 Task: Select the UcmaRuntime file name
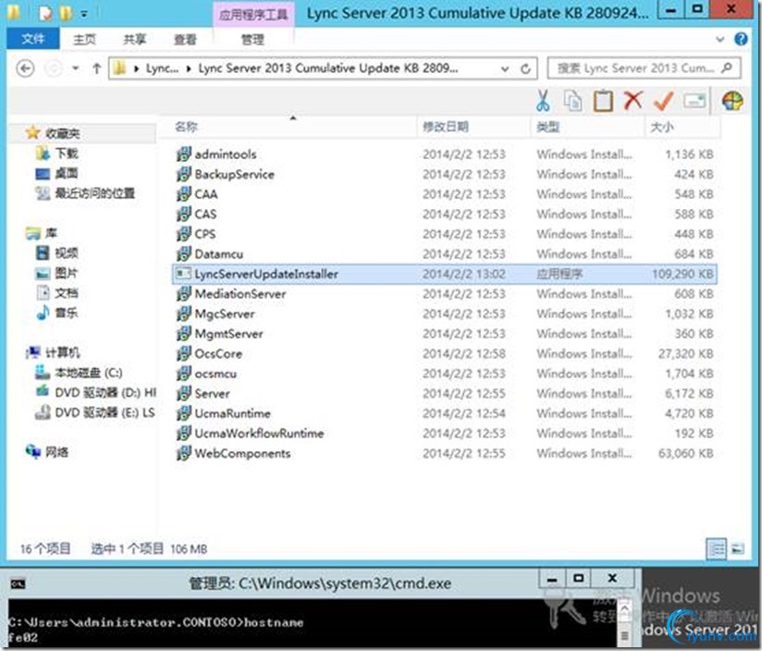pyautogui.click(x=232, y=413)
